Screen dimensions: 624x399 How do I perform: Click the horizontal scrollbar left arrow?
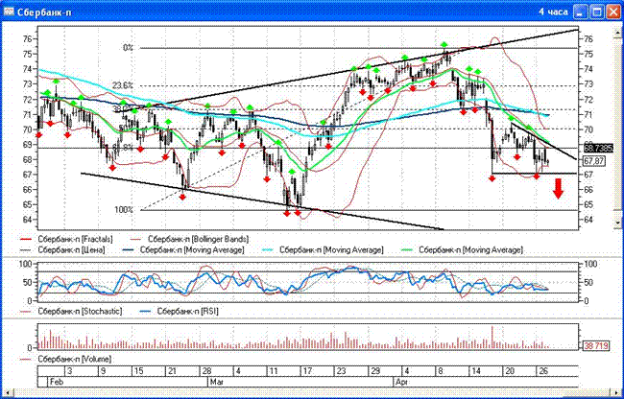tap(7, 392)
